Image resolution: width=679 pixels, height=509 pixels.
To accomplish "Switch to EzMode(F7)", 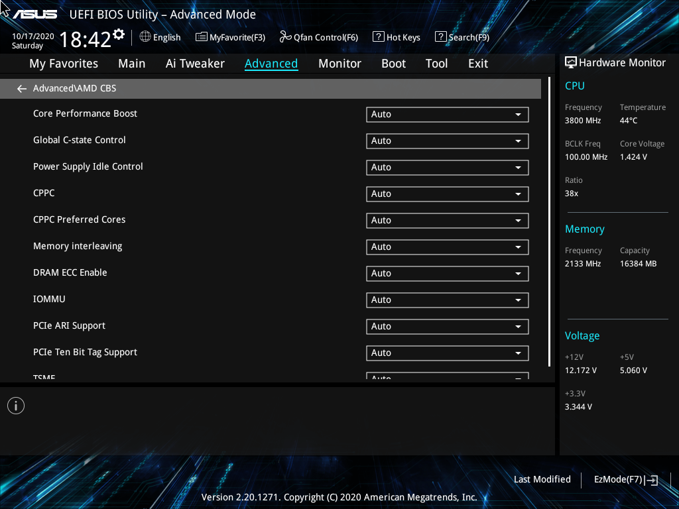I will 618,480.
